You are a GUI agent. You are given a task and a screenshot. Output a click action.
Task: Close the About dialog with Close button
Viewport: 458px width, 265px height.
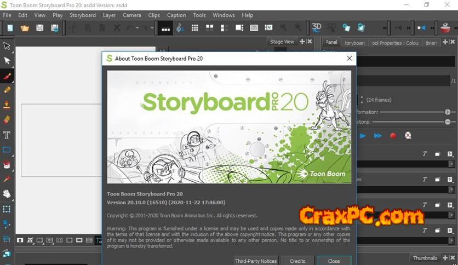pyautogui.click(x=334, y=261)
